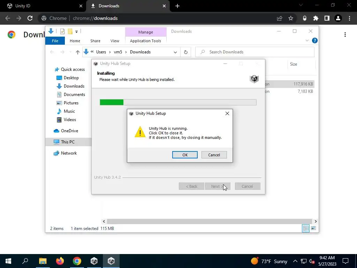Click the installer's bottom Cancel button
This screenshot has width=357, height=268.
[248, 186]
